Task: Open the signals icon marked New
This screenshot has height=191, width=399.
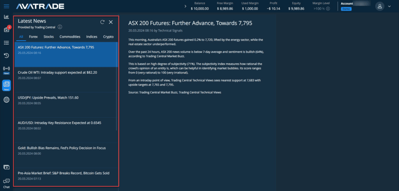Action: click(6, 70)
